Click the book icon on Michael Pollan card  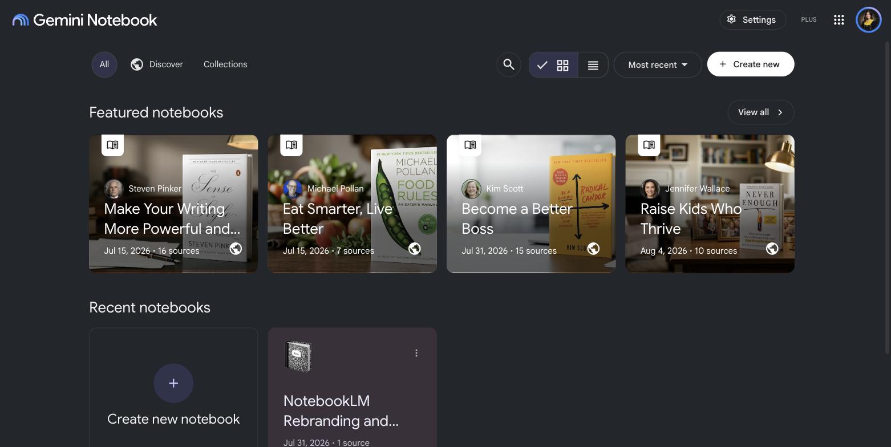pyautogui.click(x=291, y=145)
